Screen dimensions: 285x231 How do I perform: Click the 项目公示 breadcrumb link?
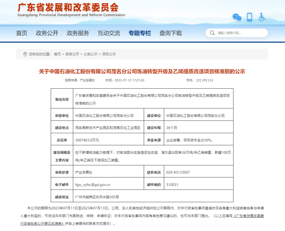pyautogui.click(x=109, y=54)
